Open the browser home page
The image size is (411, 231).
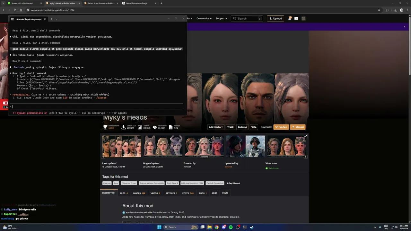click(x=21, y=10)
